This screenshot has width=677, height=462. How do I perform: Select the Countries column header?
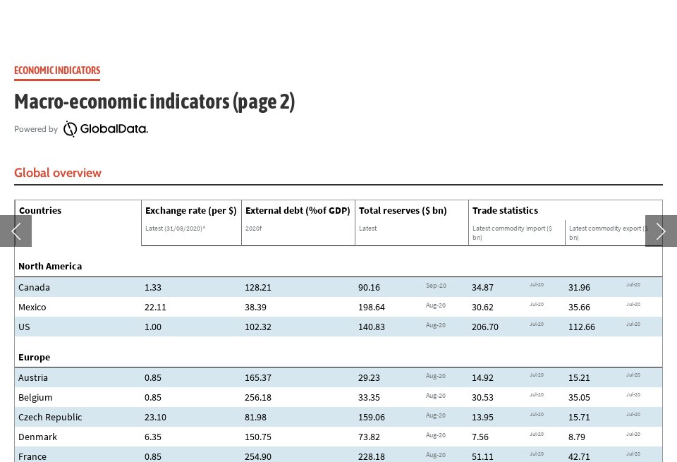coord(40,210)
